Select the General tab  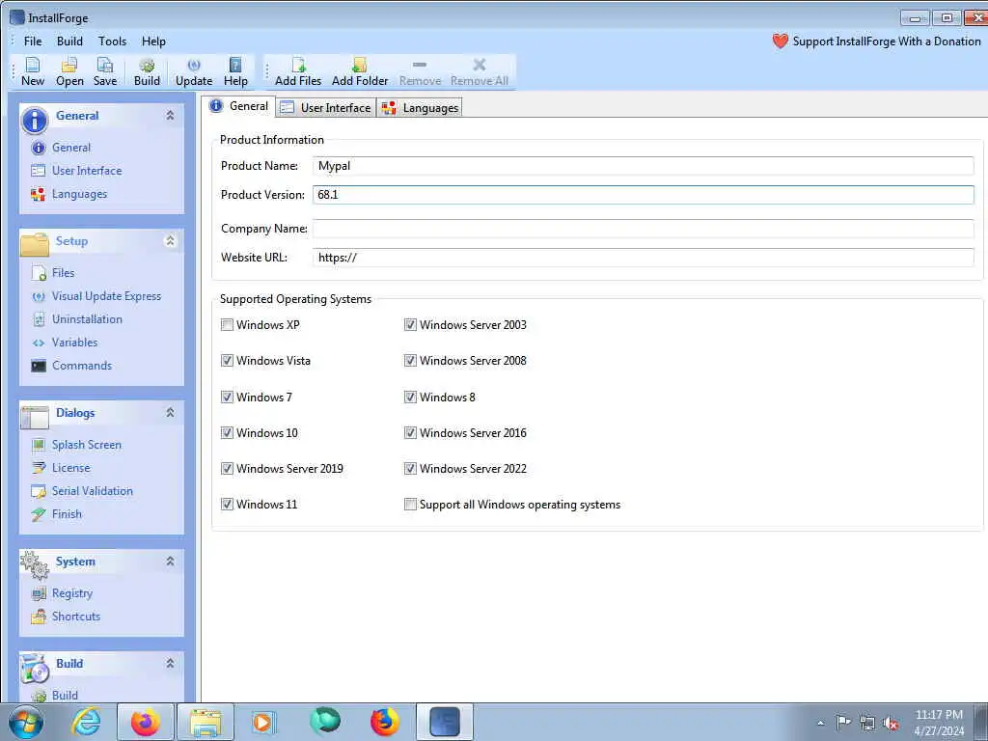pyautogui.click(x=239, y=106)
